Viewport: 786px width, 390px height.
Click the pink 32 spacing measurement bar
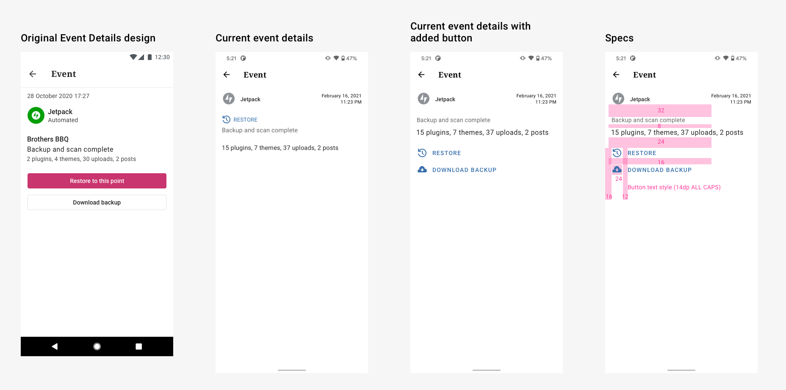tap(660, 110)
